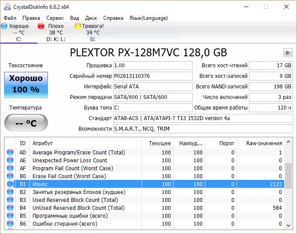Click the Атрибут column header
The image size is (297, 234).
tap(85, 143)
